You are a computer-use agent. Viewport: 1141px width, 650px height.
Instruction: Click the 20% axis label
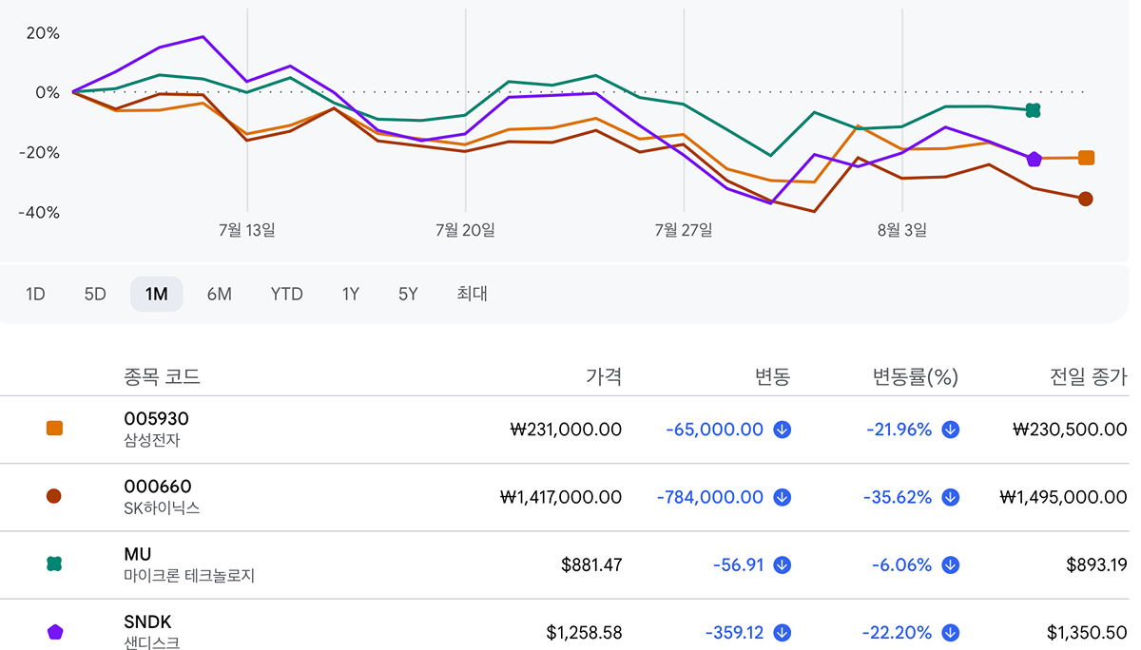[x=43, y=33]
